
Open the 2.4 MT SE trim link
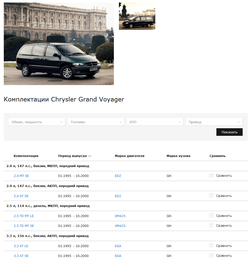pyautogui.click(x=21, y=176)
